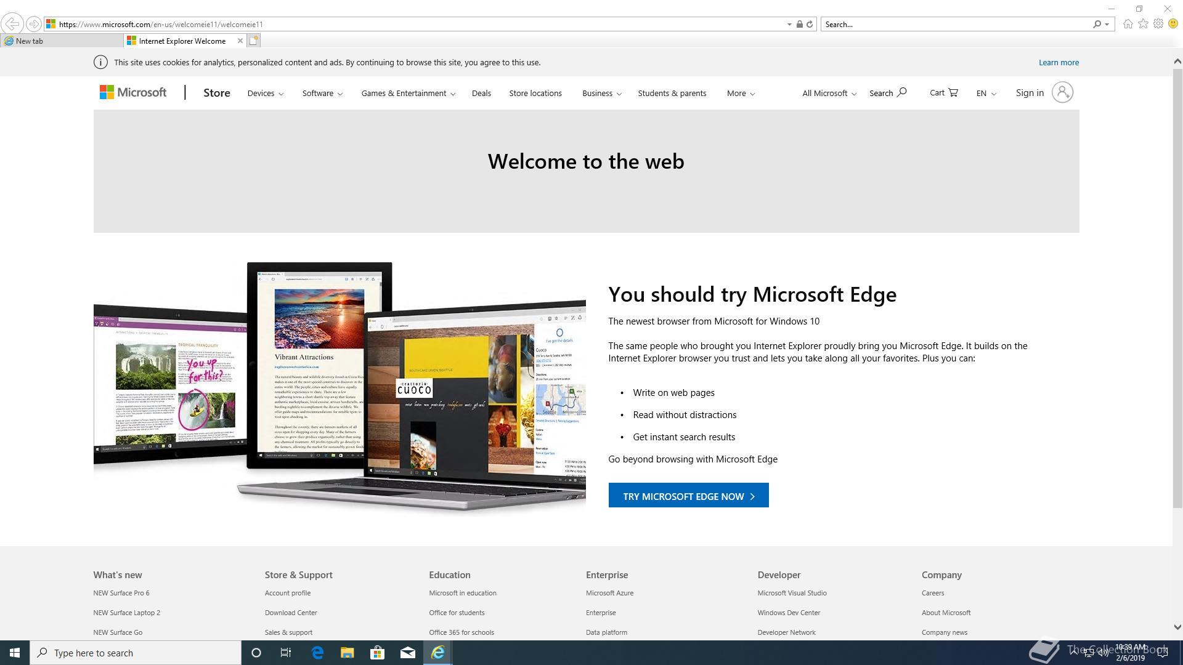The height and width of the screenshot is (665, 1183).
Task: Click the page scrollbar down arrow
Action: [1177, 627]
